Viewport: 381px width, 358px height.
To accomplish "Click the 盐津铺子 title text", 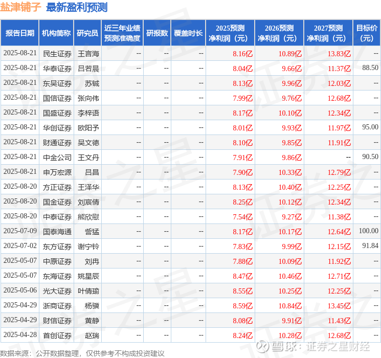I will [20, 7].
